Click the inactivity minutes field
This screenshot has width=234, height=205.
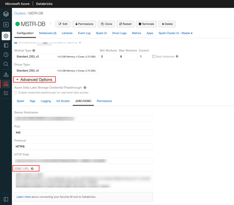tap(44, 43)
